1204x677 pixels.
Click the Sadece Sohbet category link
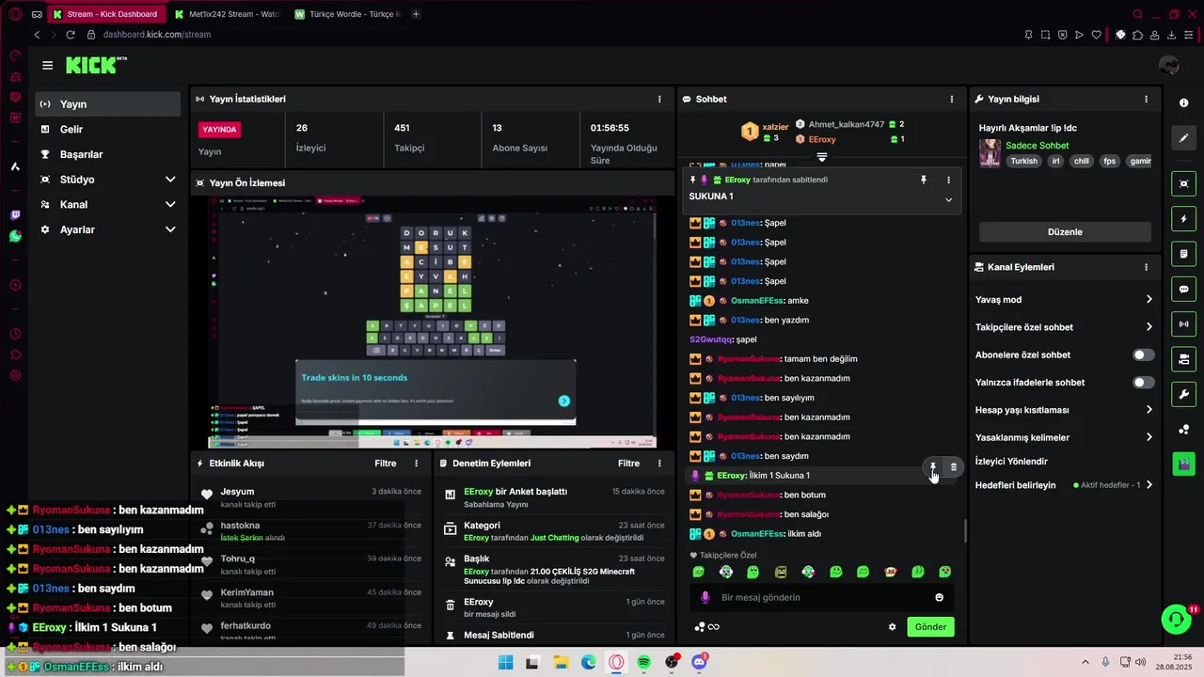tap(1038, 146)
